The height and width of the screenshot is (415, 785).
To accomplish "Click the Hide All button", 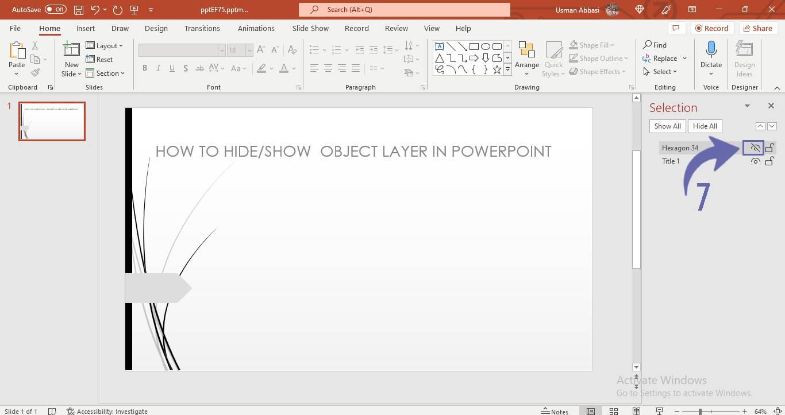I will (x=705, y=126).
